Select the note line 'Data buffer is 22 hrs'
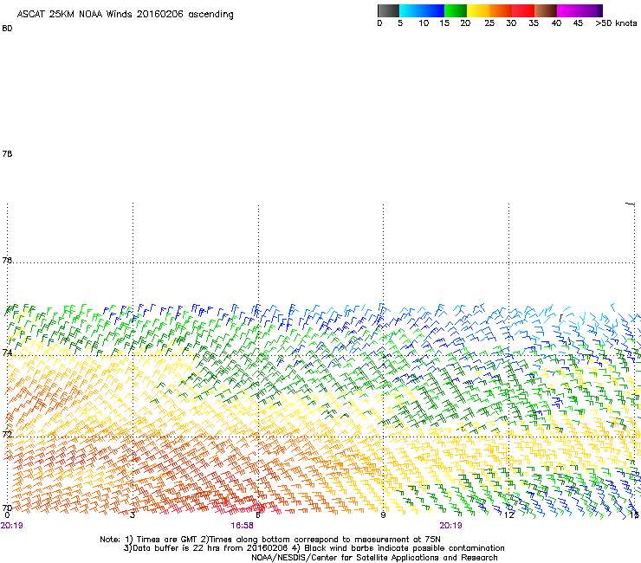The height and width of the screenshot is (563, 641). [x=314, y=548]
